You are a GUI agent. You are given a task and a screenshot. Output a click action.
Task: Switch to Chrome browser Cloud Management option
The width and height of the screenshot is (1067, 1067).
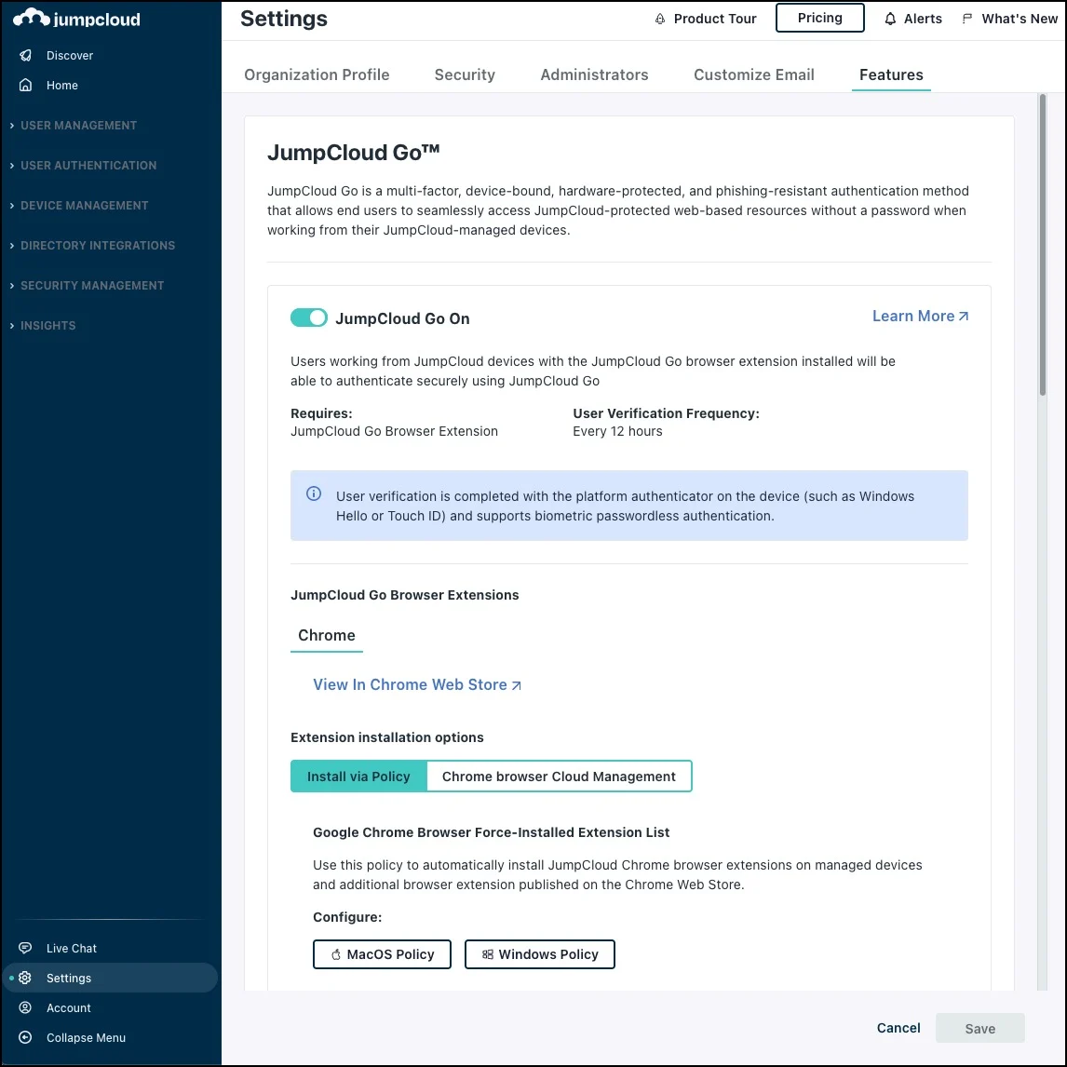(559, 777)
